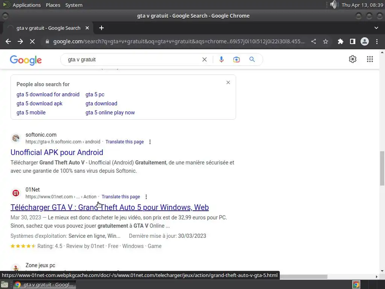Image resolution: width=385 pixels, height=289 pixels.
Task: Search gta download suggestion
Action: [x=101, y=103]
